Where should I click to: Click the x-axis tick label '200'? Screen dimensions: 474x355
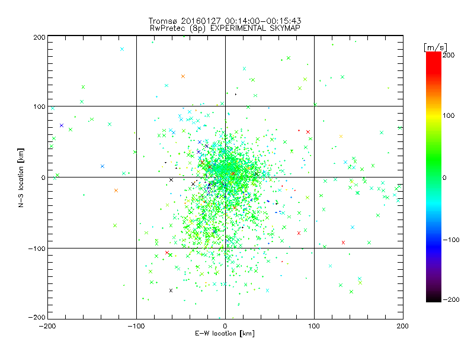coord(403,327)
